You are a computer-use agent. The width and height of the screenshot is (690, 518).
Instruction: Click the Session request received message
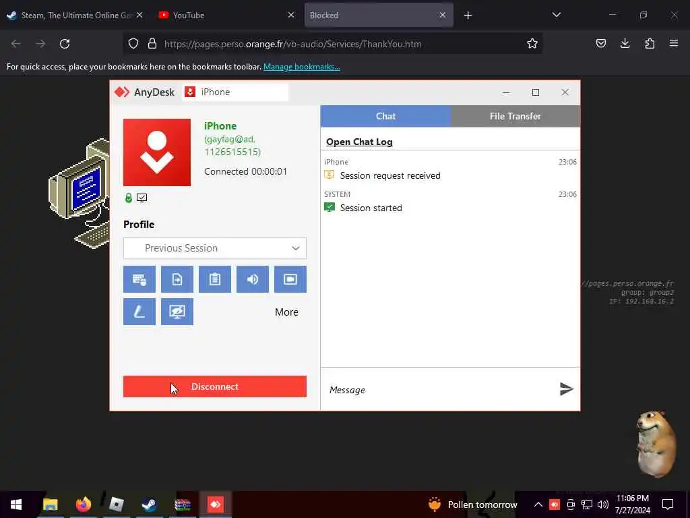390,175
